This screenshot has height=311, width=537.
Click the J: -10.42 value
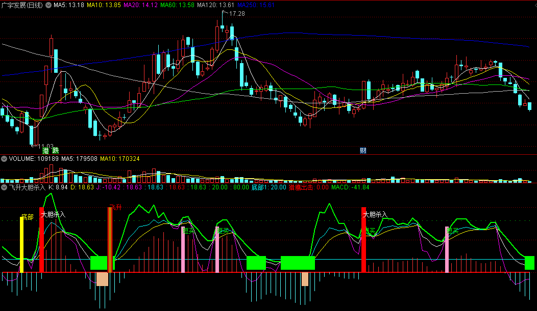pyautogui.click(x=108, y=187)
